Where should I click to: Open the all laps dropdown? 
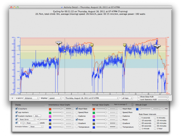point(127,98)
